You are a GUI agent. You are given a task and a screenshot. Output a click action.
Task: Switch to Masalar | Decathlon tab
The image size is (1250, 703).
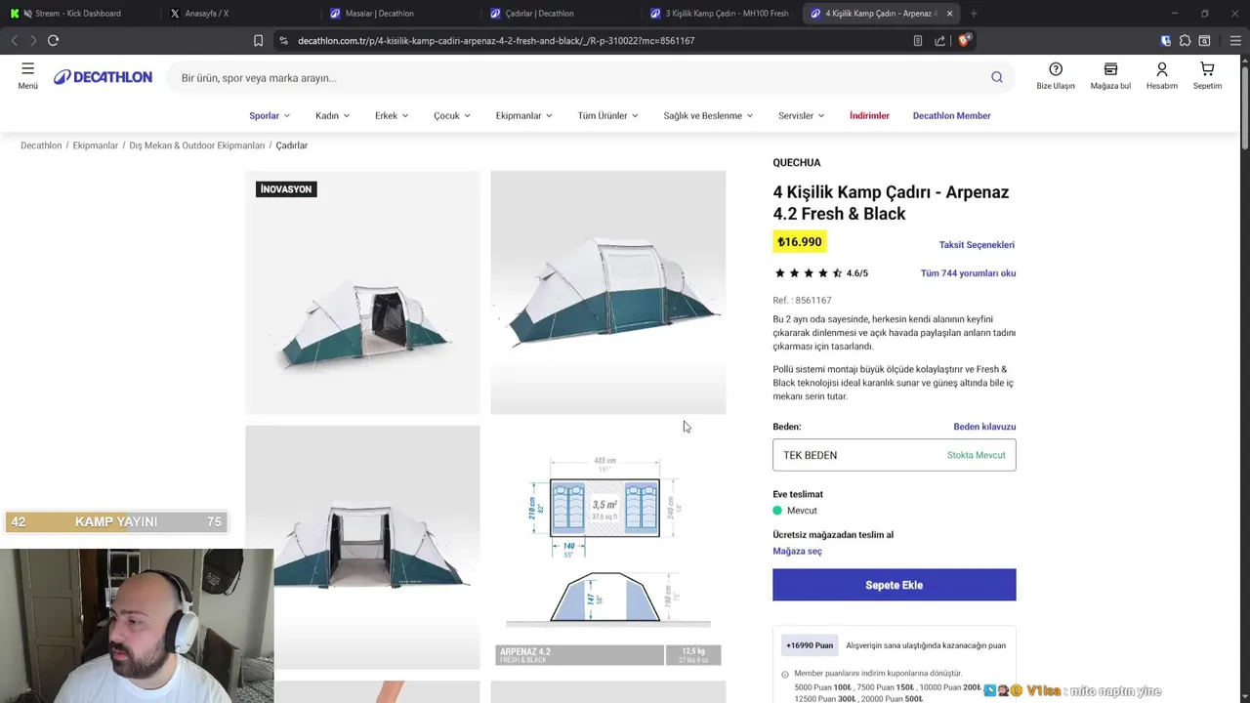point(400,14)
